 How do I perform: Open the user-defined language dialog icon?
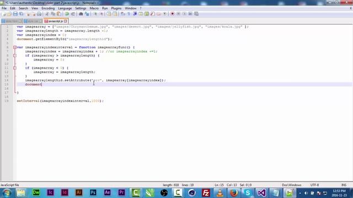click(141, 14)
